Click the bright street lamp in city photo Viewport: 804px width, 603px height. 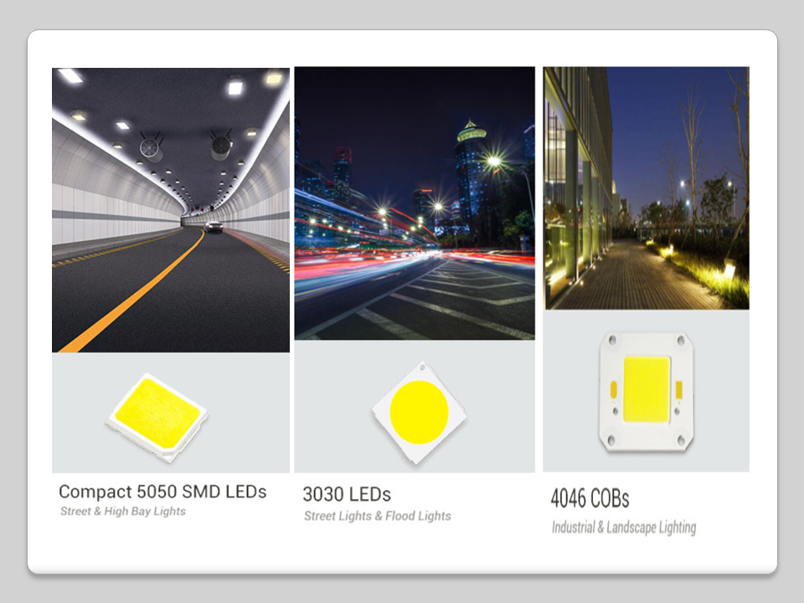493,161
